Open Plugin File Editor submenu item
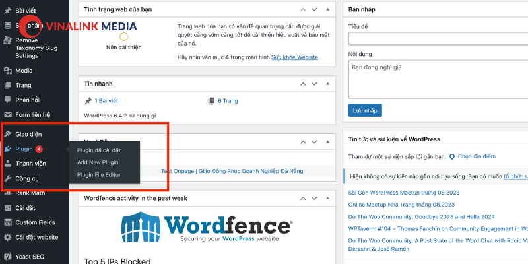 pyautogui.click(x=98, y=175)
